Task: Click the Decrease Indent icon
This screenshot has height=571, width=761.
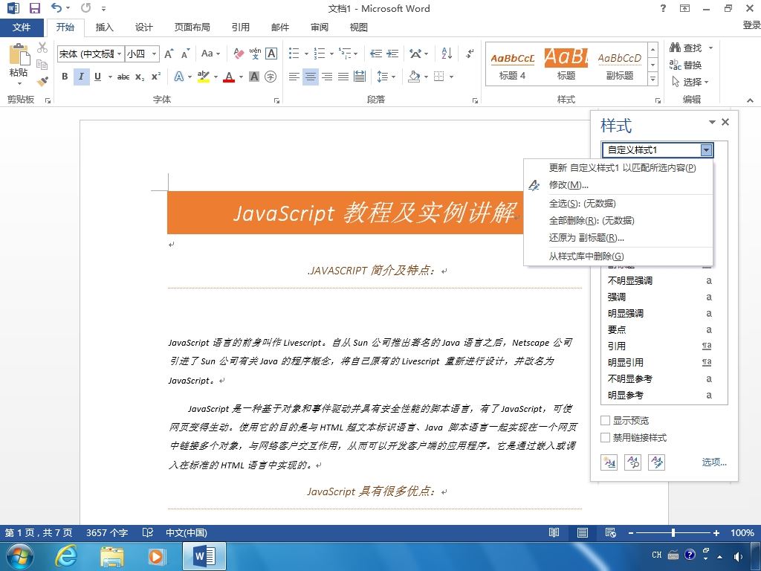Action: pos(375,54)
